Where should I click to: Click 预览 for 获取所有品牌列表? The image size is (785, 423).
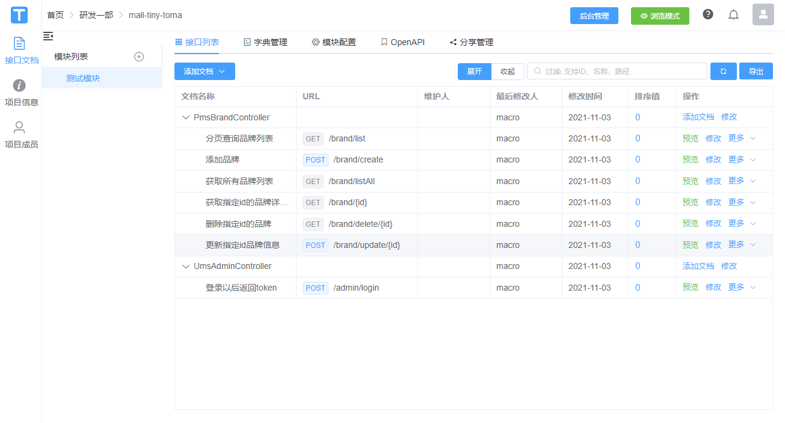tap(691, 181)
